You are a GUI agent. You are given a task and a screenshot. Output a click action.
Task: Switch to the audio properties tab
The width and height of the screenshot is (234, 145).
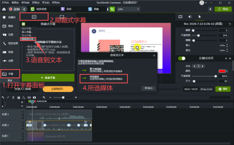click(x=190, y=17)
